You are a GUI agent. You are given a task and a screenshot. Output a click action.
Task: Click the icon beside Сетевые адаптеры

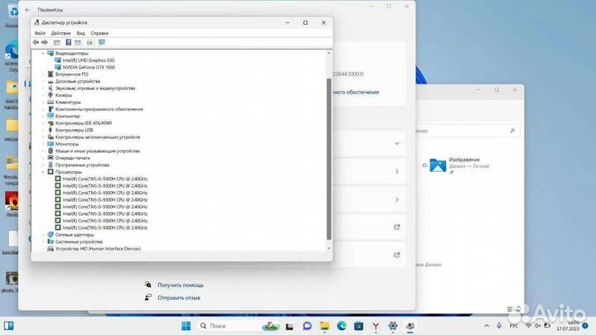[50, 235]
